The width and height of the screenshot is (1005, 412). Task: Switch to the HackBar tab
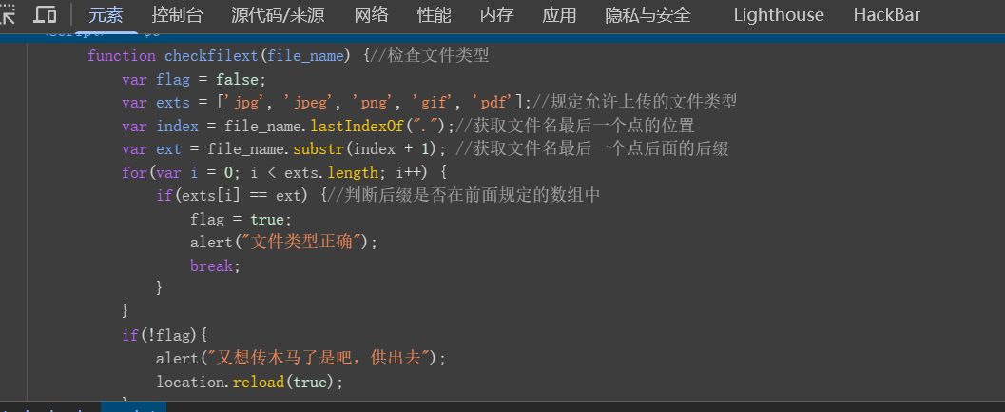pos(887,15)
